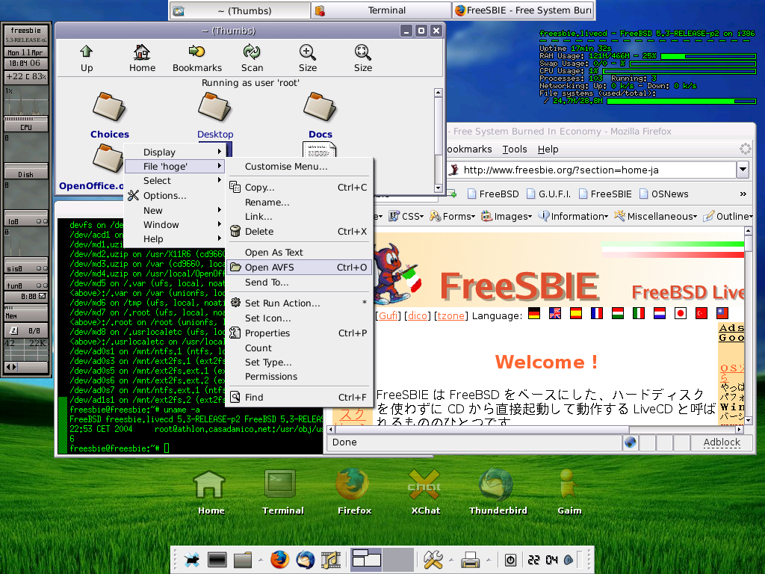Choose Options... from the context menu

coord(175,196)
